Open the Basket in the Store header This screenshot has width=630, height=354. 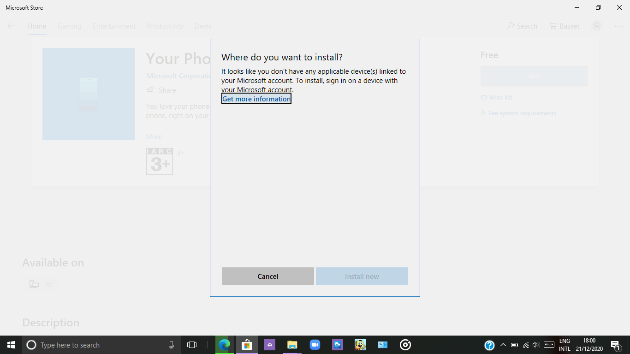tap(565, 26)
